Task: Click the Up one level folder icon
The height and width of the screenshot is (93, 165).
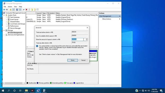Action: point(11,10)
